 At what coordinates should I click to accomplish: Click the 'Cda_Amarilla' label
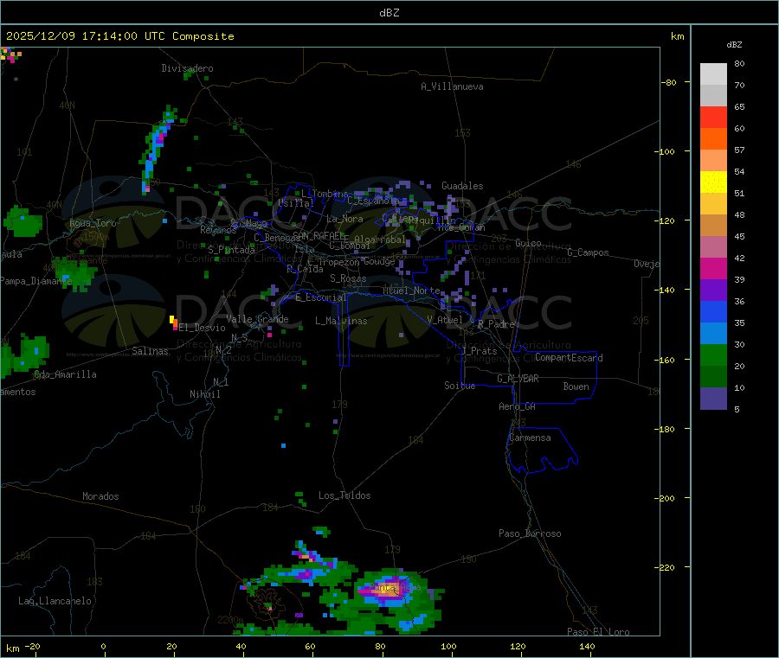65,374
